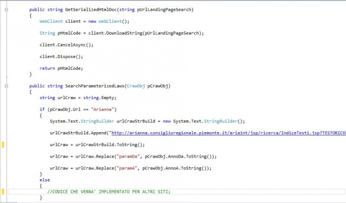Click the WebClient client declaration
This screenshot has height=203, width=346.
click(x=84, y=22)
